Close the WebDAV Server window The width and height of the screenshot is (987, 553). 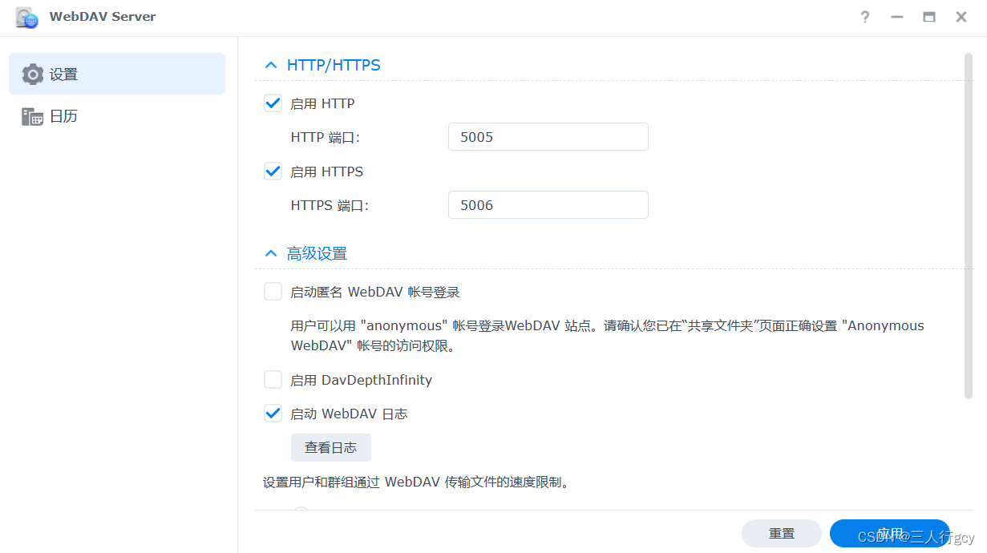coord(961,17)
